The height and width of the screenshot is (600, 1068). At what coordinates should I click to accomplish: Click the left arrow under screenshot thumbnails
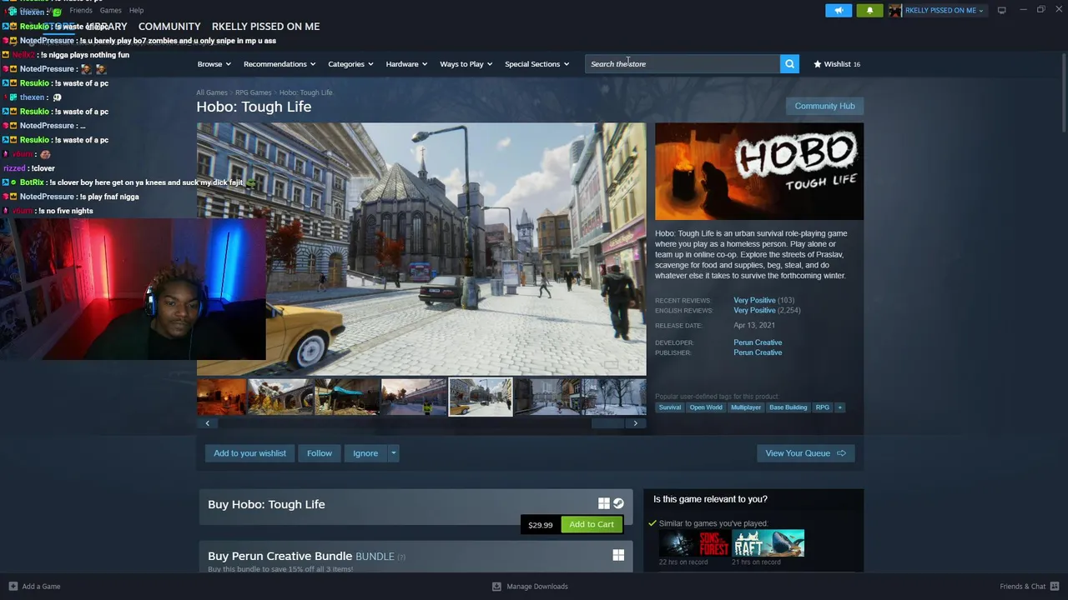(208, 423)
